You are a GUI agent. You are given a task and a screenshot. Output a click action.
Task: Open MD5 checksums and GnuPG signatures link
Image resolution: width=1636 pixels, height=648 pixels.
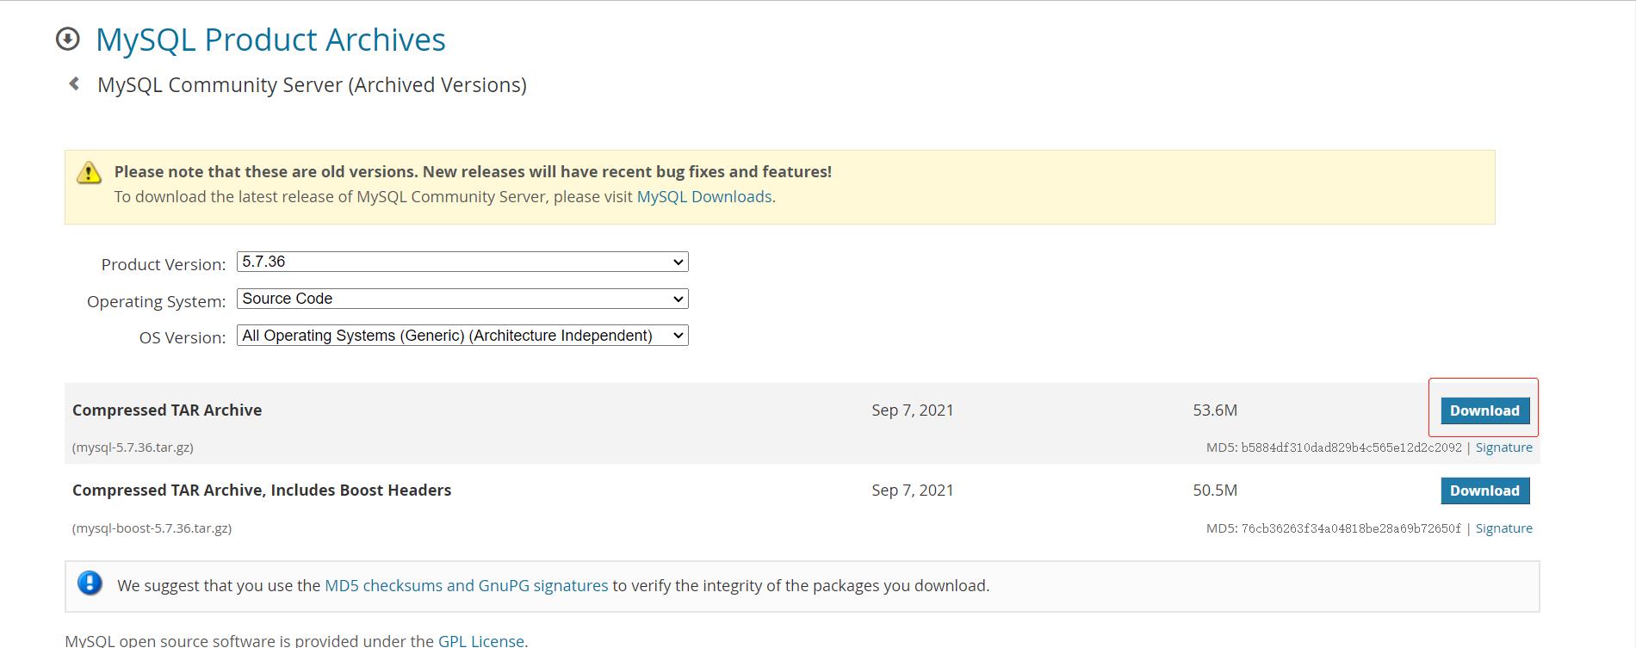click(466, 586)
